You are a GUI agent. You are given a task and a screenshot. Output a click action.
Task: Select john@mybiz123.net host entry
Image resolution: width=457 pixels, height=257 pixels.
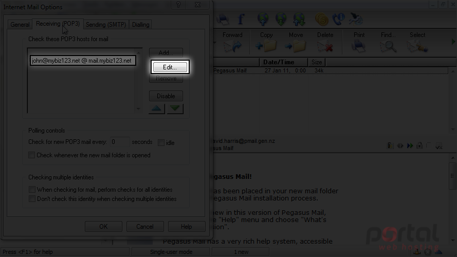coord(82,61)
